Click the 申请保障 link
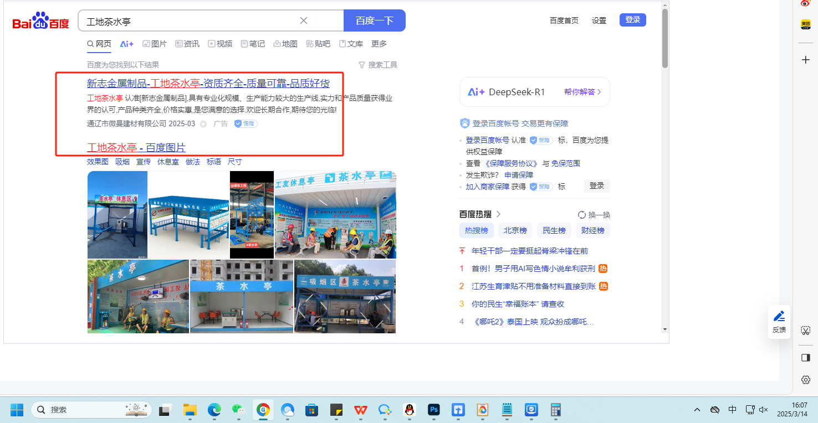 tap(519, 175)
